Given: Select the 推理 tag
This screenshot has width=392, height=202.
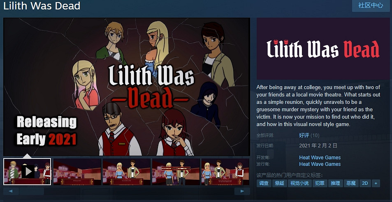Looking at the screenshot, I should pos(335,183).
